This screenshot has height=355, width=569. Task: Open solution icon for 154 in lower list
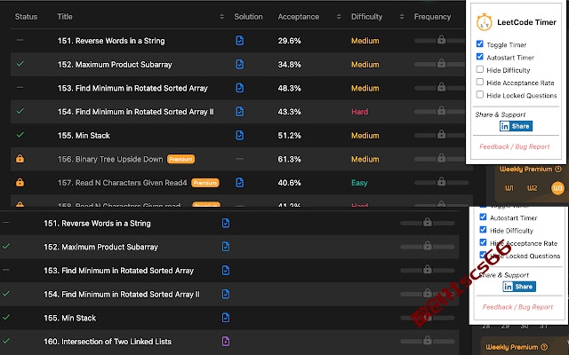pos(226,294)
